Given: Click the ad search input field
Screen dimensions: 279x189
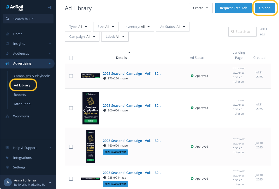Looking at the screenshot, I should coord(243,32).
